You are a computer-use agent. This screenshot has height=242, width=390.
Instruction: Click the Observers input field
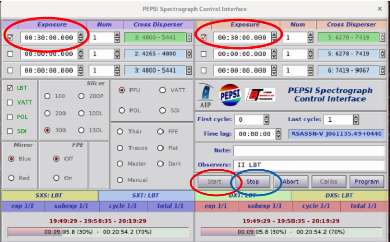click(308, 164)
